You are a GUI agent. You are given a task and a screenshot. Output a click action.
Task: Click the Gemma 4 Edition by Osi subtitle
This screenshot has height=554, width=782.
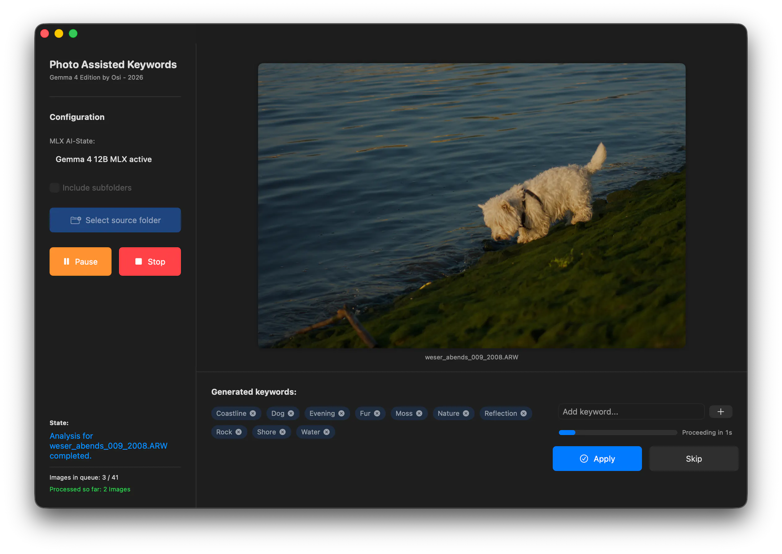click(97, 77)
